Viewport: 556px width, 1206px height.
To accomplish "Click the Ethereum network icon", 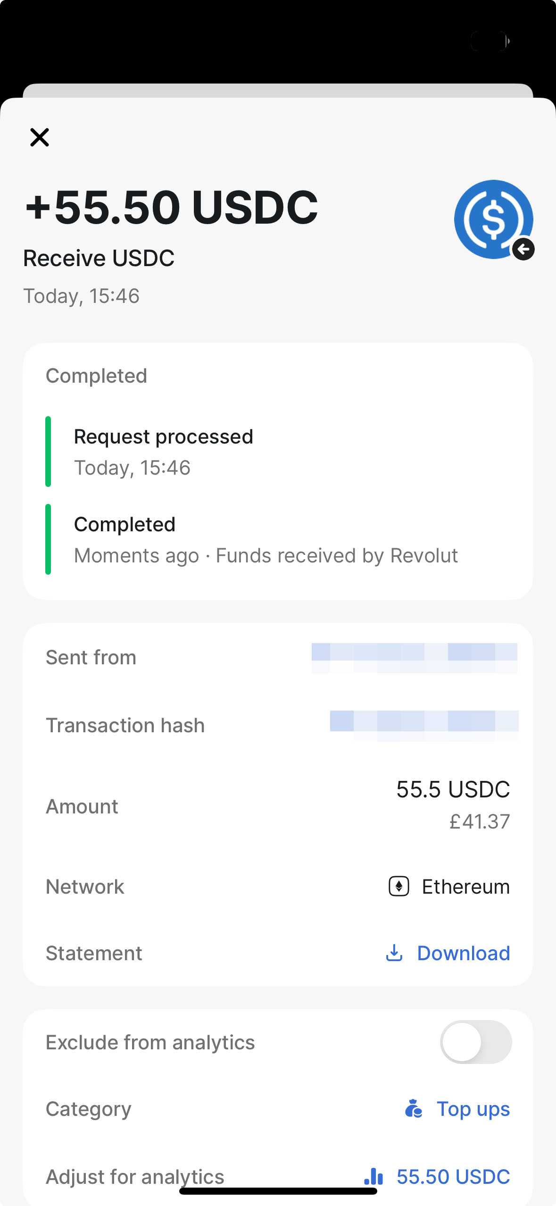I will pos(399,886).
